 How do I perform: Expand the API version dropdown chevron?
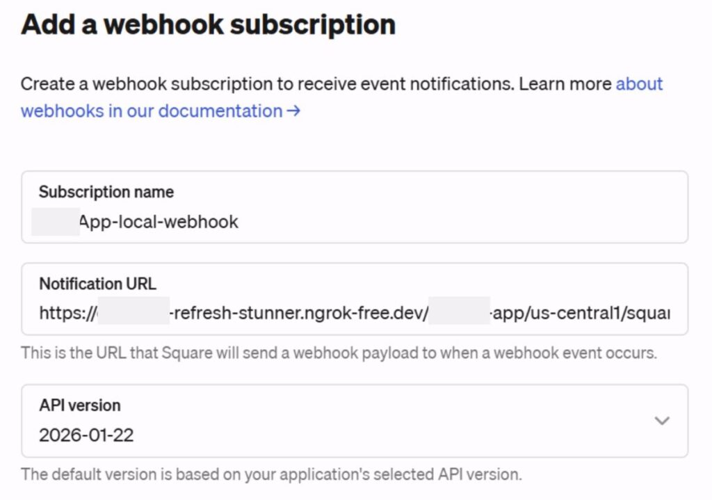(662, 421)
